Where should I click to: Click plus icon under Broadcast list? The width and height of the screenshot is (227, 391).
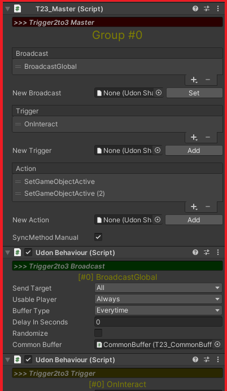[194, 80]
